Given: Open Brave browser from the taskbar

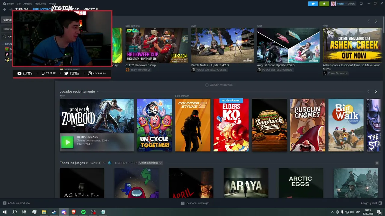Looking at the screenshot, I should [x=74, y=212].
